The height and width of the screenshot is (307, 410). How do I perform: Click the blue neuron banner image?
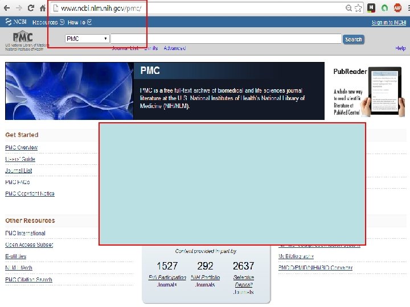pos(69,91)
